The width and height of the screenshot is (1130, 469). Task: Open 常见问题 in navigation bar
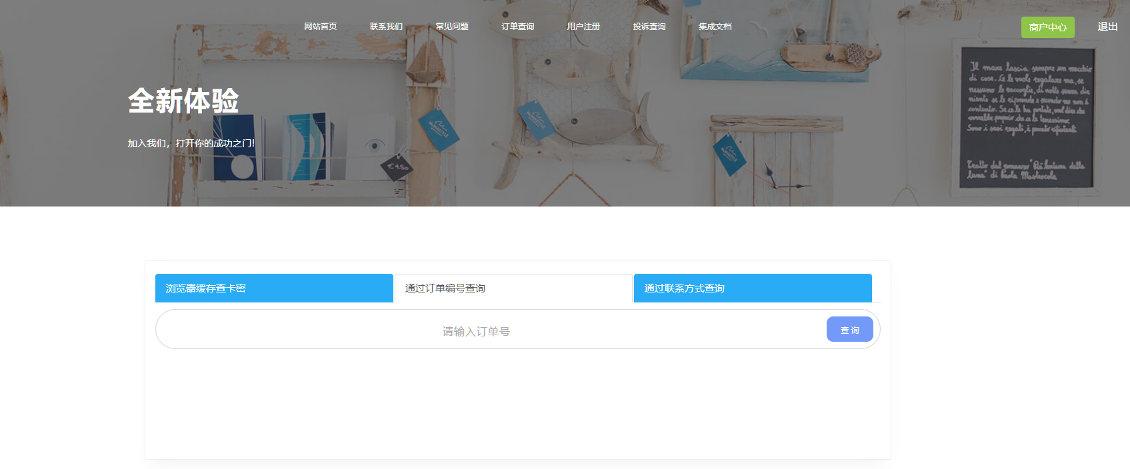pos(452,27)
